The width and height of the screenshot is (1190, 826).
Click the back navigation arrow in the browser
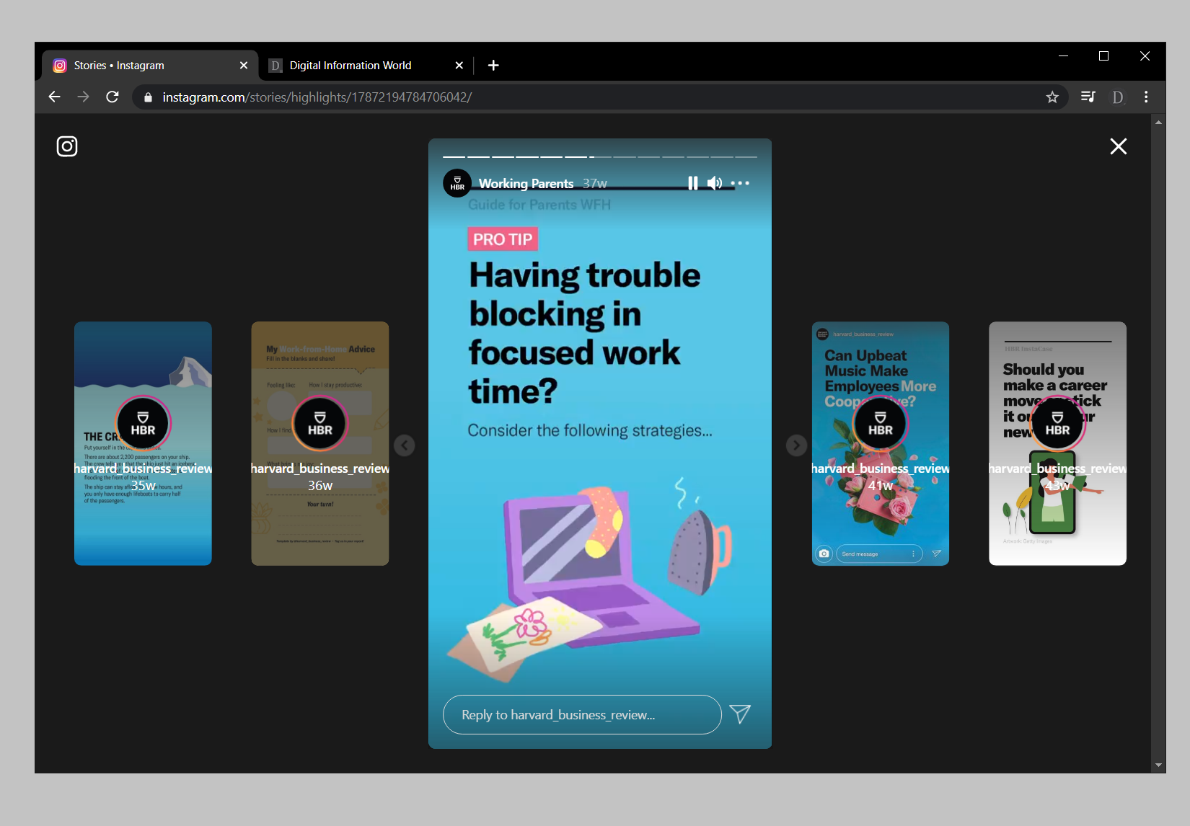54,96
